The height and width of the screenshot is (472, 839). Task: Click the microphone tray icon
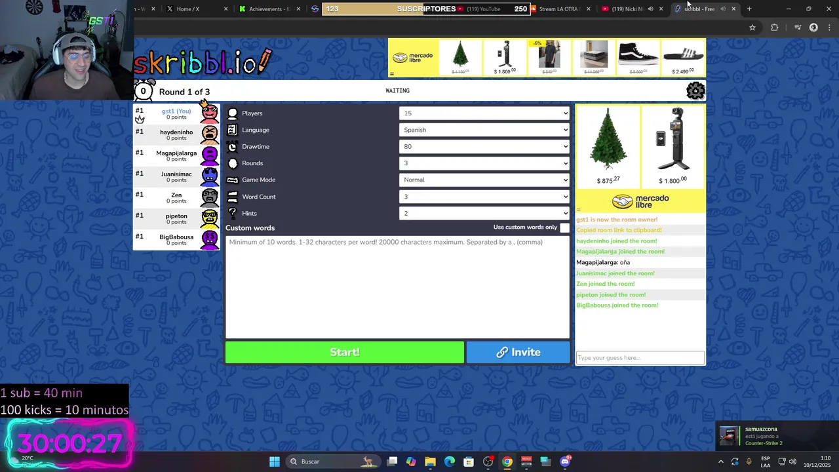749,462
